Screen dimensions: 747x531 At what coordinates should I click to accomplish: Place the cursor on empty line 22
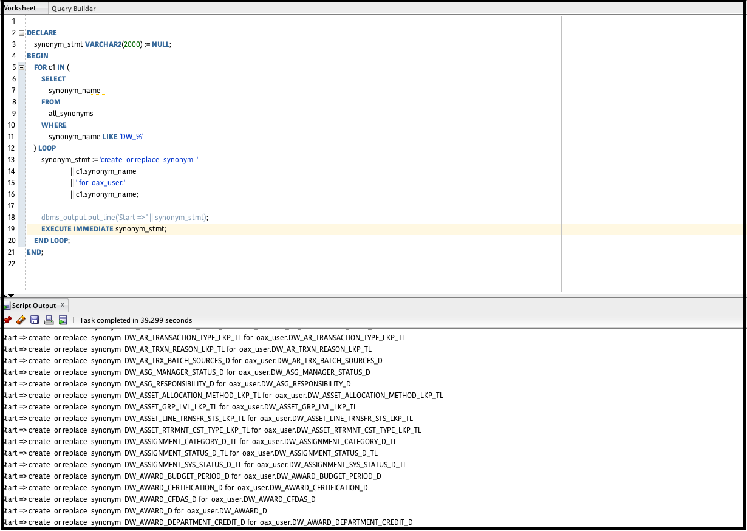point(182,264)
